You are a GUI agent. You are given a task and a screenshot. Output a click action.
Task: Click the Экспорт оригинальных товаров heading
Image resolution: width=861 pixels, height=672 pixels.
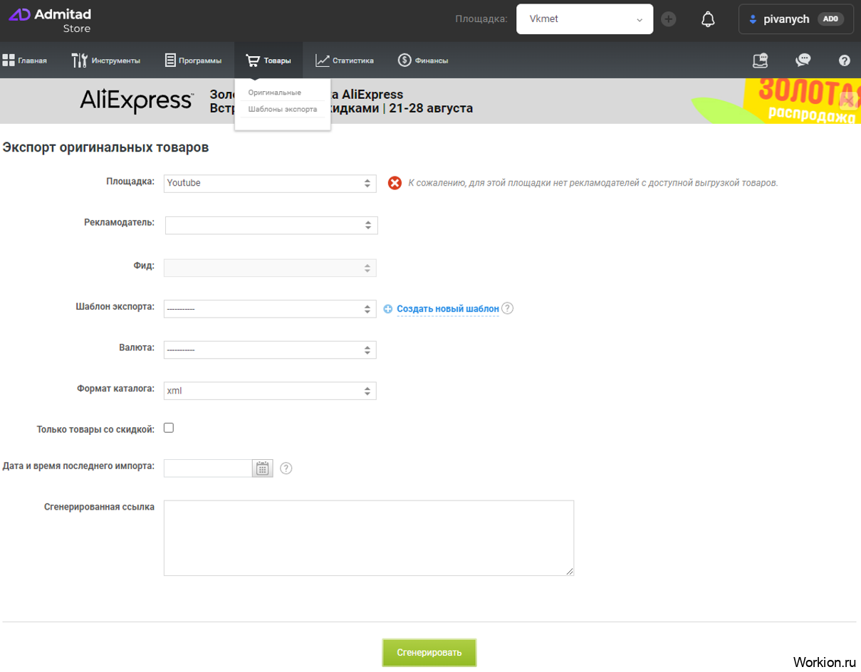coord(106,147)
